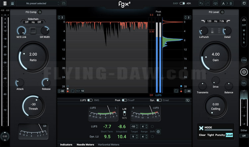249x147 pixels.
Task: Change the LUFS Target stepper showing -10
Action: tap(134, 126)
